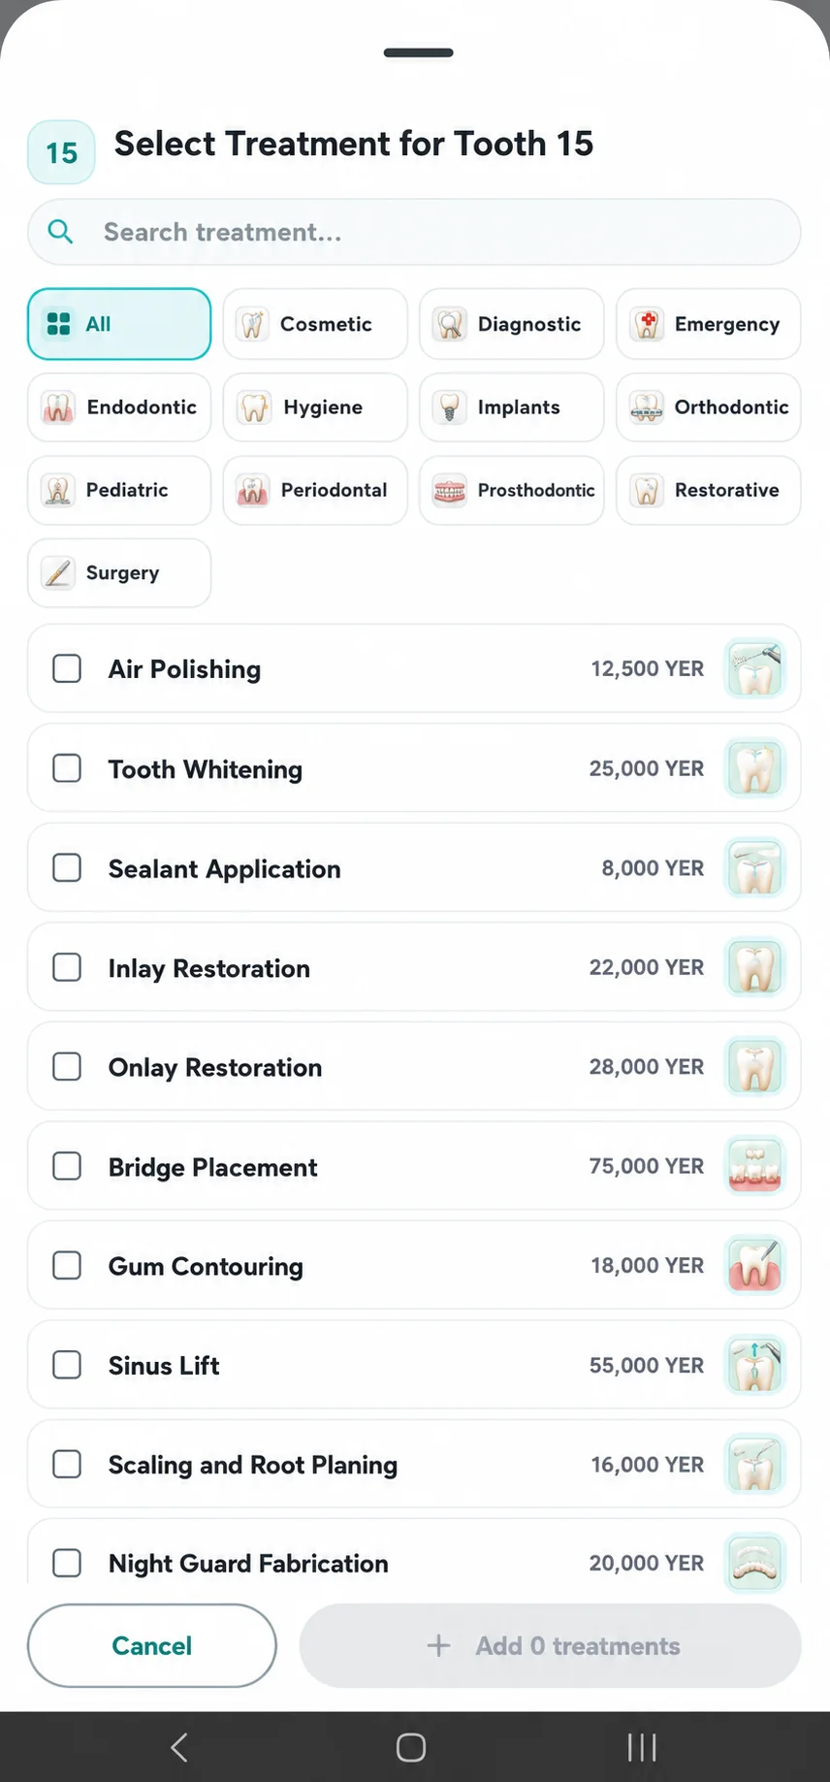This screenshot has height=1782, width=830.
Task: Click the Air Polishing treatment icon
Action: point(754,668)
